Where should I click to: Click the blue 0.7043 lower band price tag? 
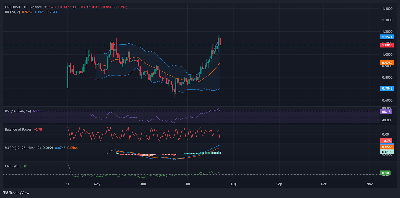click(x=387, y=88)
